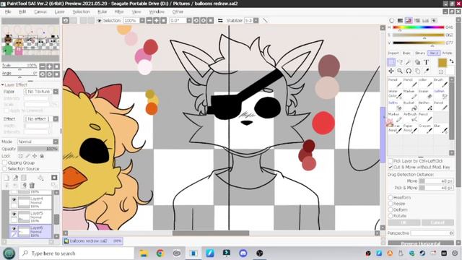The width and height of the screenshot is (462, 260).
Task: Choose the Water Color brush preset
Action: [x=395, y=95]
